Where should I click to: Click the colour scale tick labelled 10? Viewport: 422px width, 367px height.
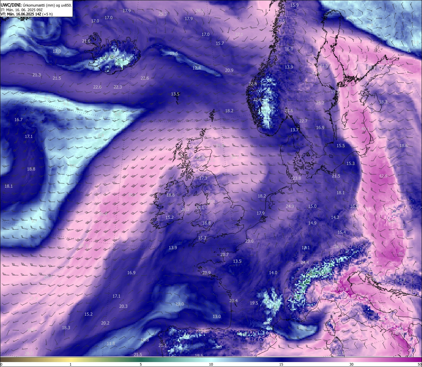(x=211, y=364)
